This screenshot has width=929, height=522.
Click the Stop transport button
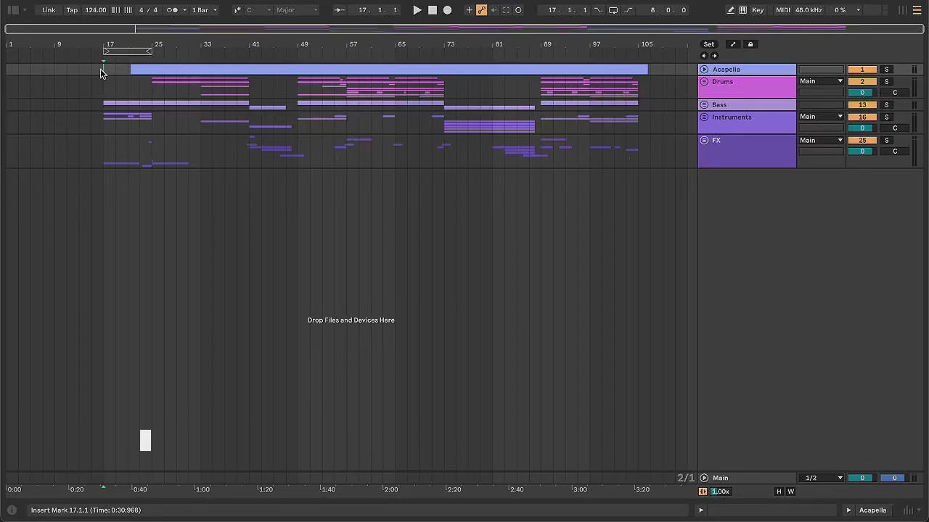pyautogui.click(x=433, y=10)
